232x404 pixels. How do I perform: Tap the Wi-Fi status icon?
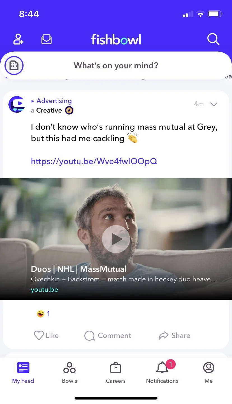(200, 14)
